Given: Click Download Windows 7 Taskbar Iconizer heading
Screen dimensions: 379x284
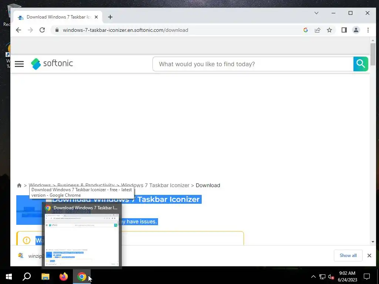Looking at the screenshot, I should point(126,199).
